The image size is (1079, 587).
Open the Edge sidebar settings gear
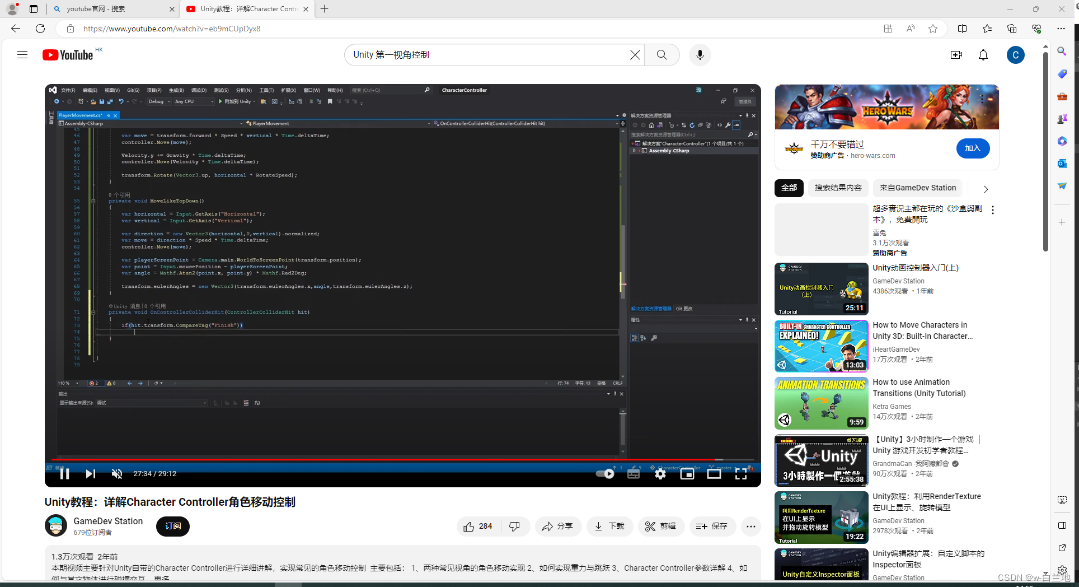(1062, 570)
